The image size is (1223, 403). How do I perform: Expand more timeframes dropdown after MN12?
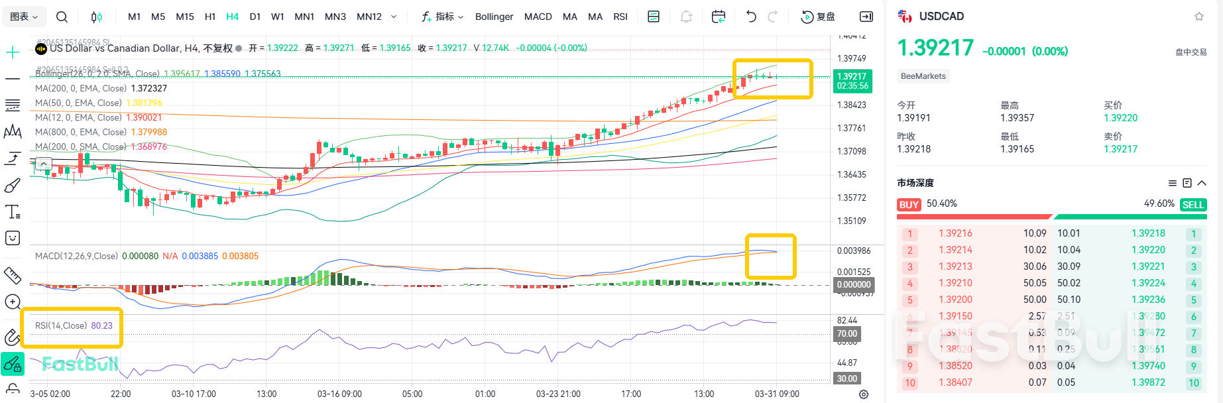394,17
